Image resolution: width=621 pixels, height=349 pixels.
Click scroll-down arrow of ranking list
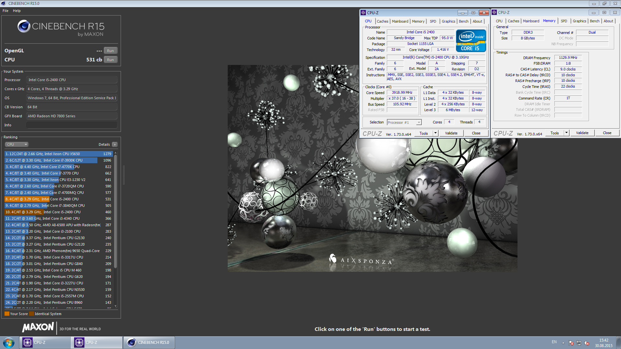coord(115,306)
